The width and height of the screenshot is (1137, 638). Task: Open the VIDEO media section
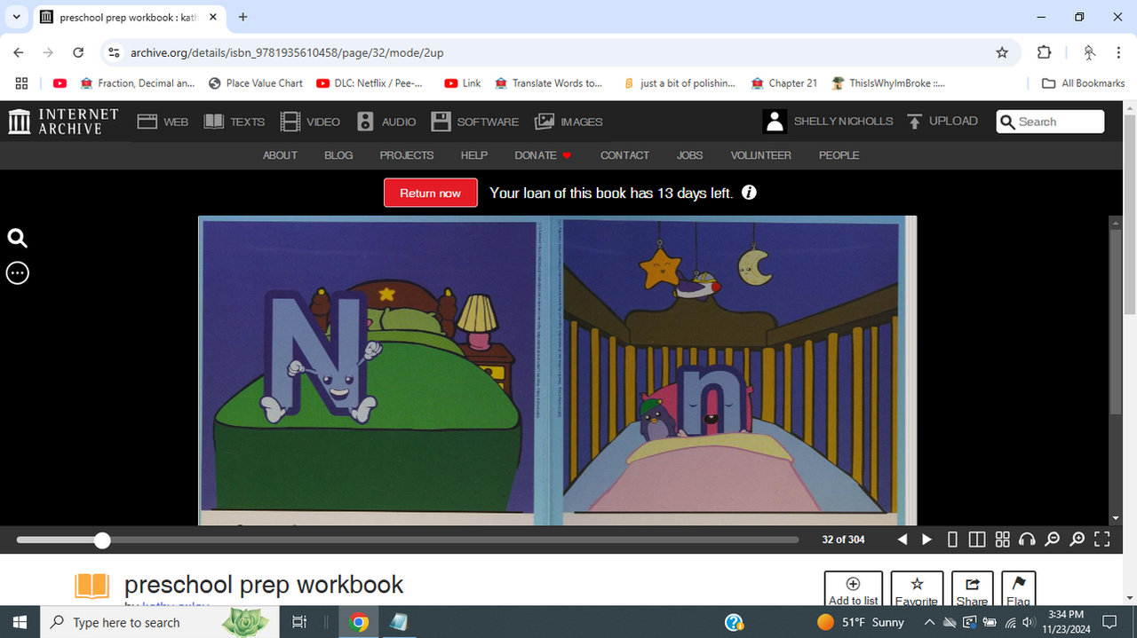click(x=310, y=122)
